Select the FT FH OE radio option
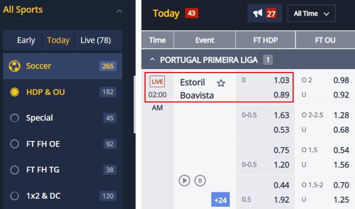The image size is (355, 209). tap(15, 144)
